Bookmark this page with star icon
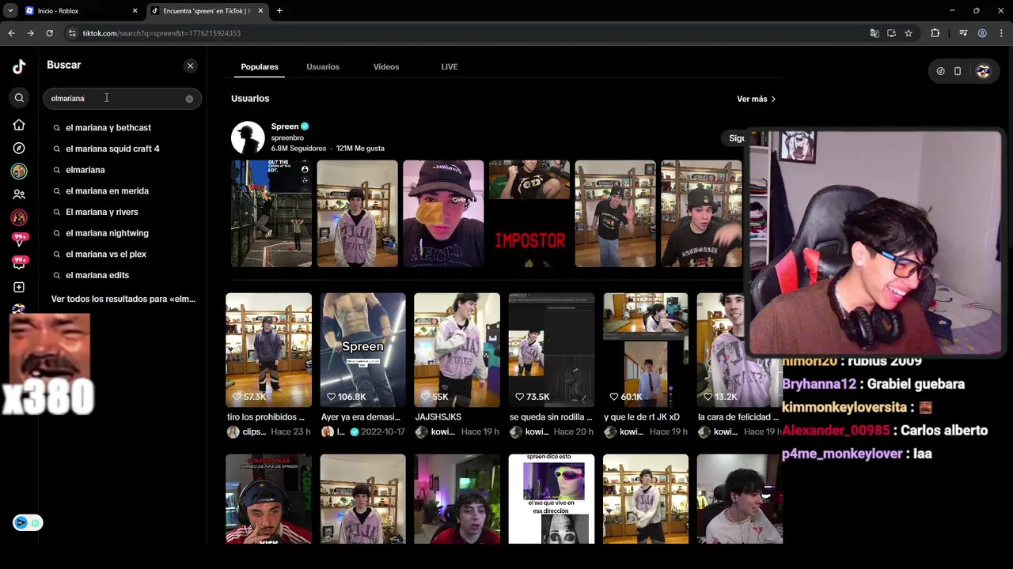 coord(909,33)
